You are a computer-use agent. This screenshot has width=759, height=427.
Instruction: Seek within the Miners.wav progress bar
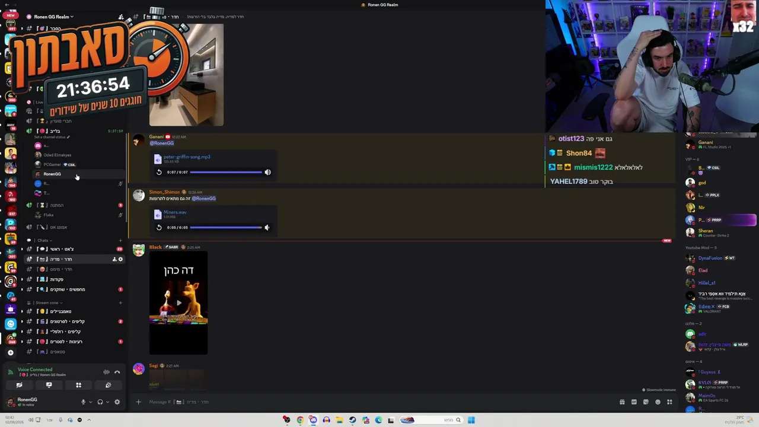pyautogui.click(x=225, y=227)
